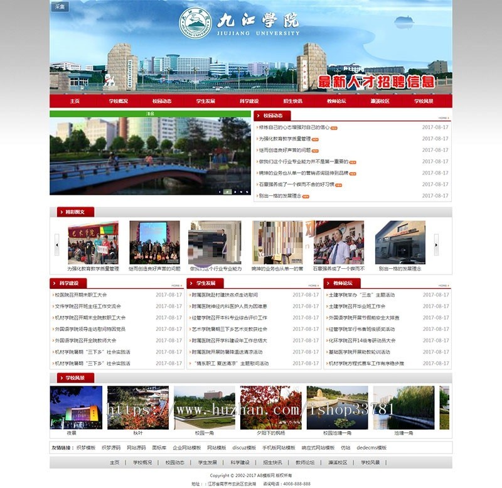Go to 学生发展 in the red navigation bar
502x488 pixels.
click(x=205, y=101)
